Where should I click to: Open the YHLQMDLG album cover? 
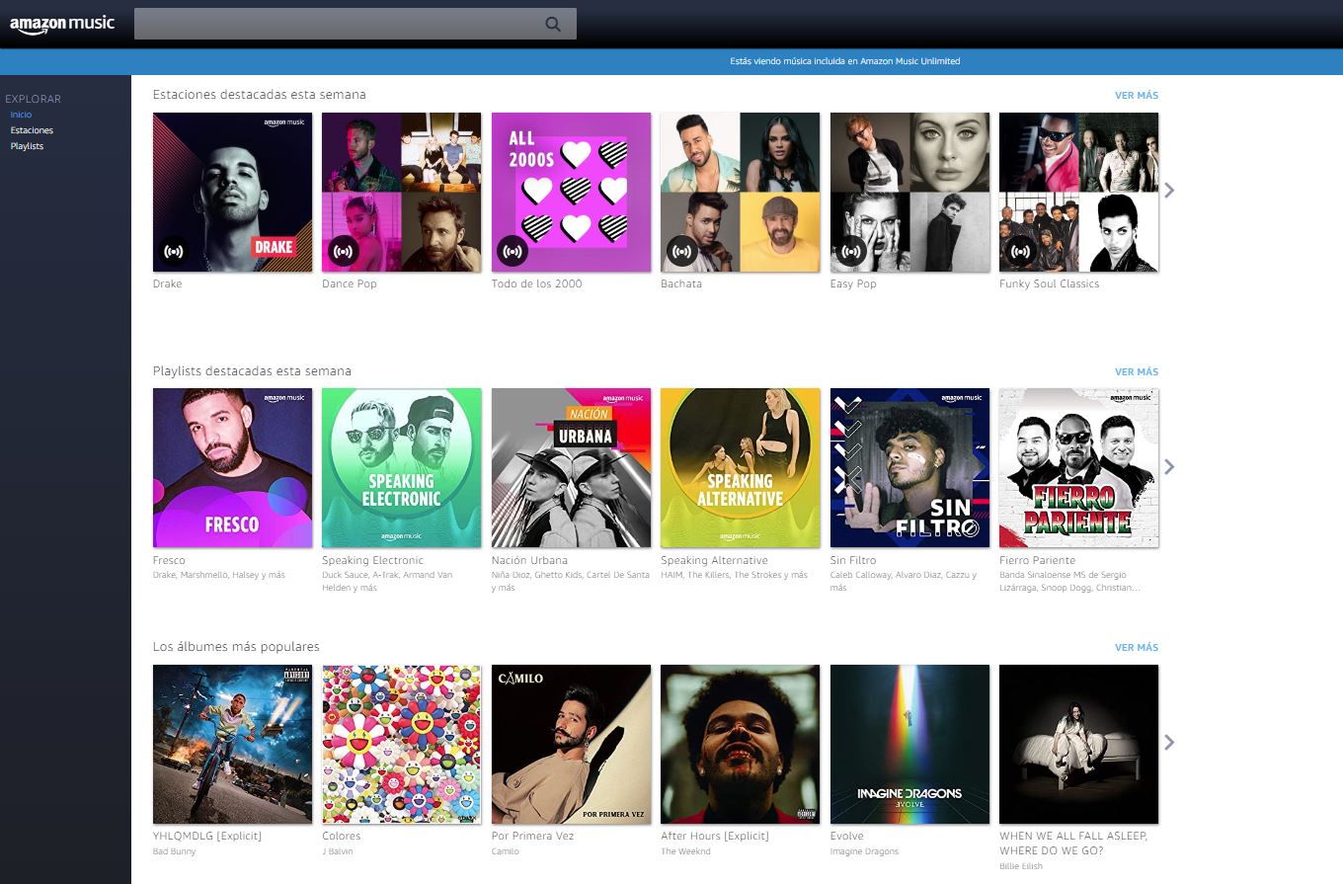tap(233, 744)
